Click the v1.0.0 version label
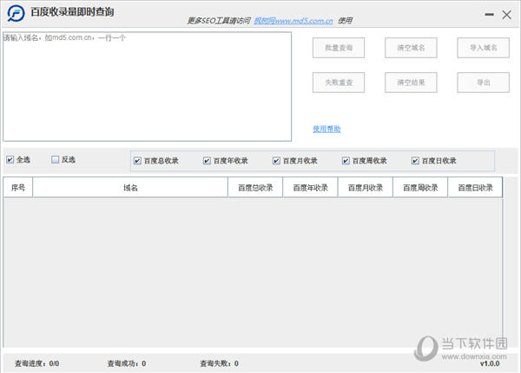 click(x=490, y=363)
